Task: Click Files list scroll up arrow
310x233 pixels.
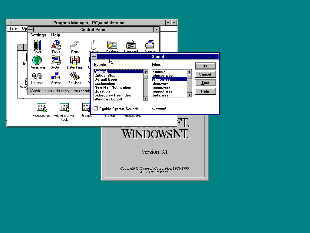Action: pos(189,72)
